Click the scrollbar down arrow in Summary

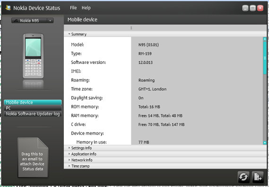click(x=265, y=142)
